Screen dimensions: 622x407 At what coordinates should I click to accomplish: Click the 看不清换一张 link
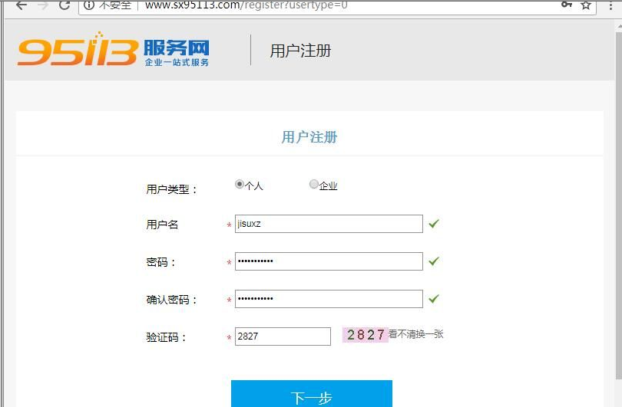[416, 335]
